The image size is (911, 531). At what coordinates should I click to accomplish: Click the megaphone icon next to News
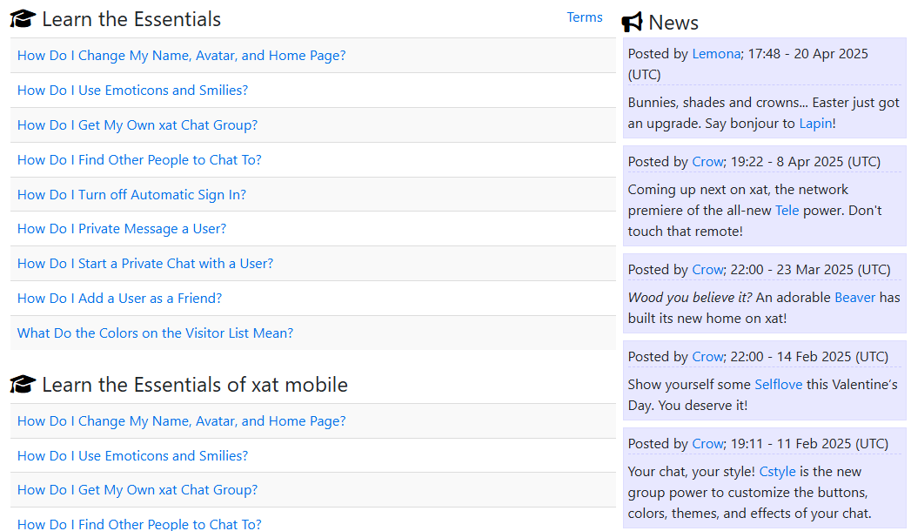631,22
